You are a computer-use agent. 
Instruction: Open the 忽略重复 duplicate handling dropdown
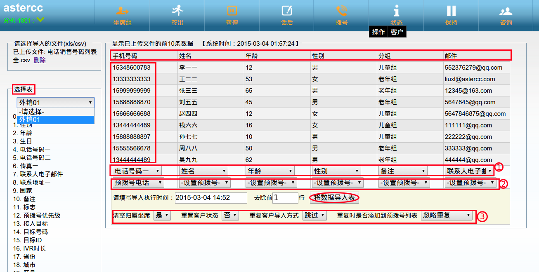point(447,216)
